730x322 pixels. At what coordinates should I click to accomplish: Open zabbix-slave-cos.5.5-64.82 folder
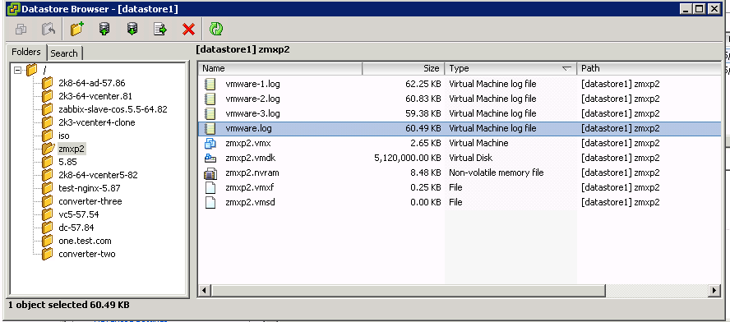pyautogui.click(x=113, y=109)
